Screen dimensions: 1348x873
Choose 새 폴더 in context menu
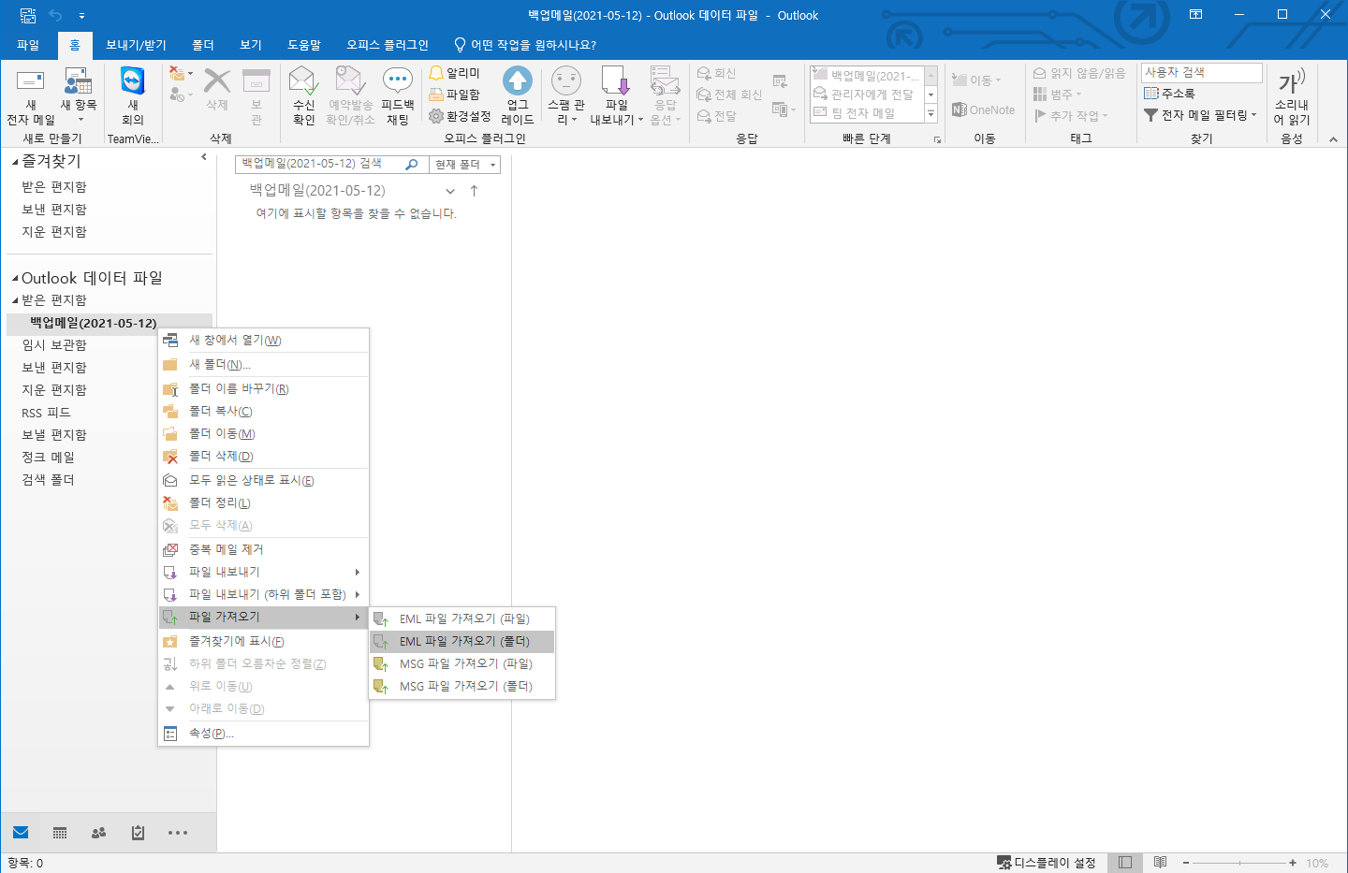coord(263,364)
